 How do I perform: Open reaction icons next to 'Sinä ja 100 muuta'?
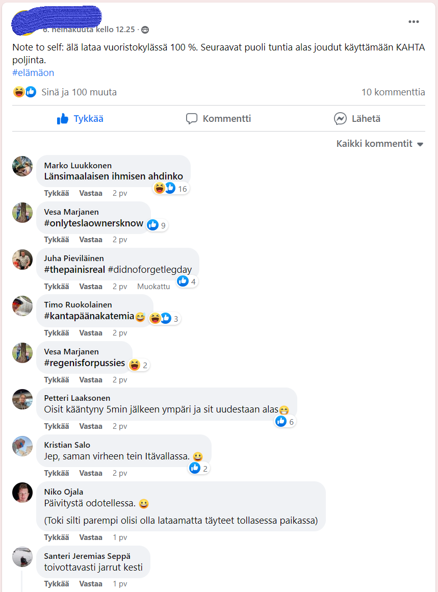pos(24,92)
